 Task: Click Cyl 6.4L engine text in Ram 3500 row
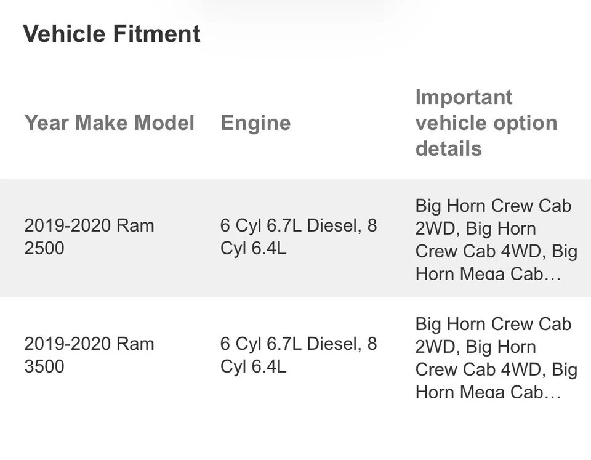[253, 366]
